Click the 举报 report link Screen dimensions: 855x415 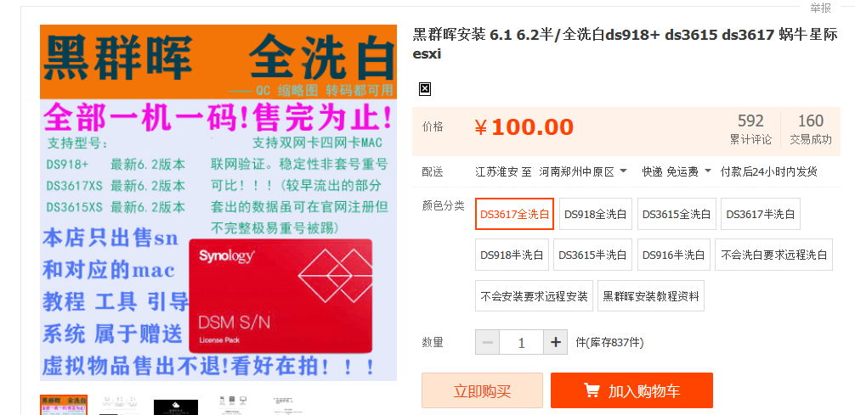pos(820,8)
